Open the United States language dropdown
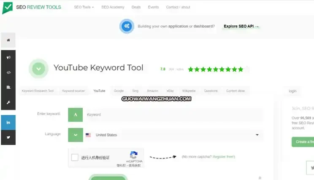 pos(173,135)
